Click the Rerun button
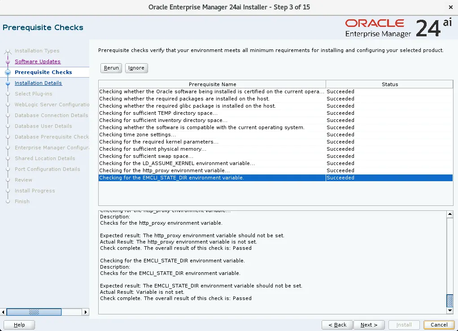Image resolution: width=458 pixels, height=331 pixels. coord(111,68)
